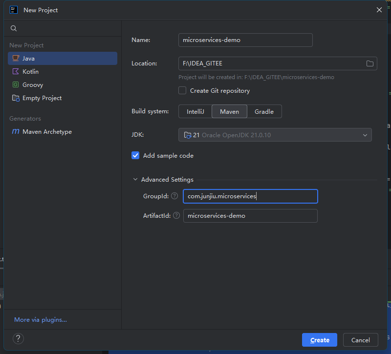Viewport: 391px width, 354px height.
Task: Select Java project type
Action: 63,58
